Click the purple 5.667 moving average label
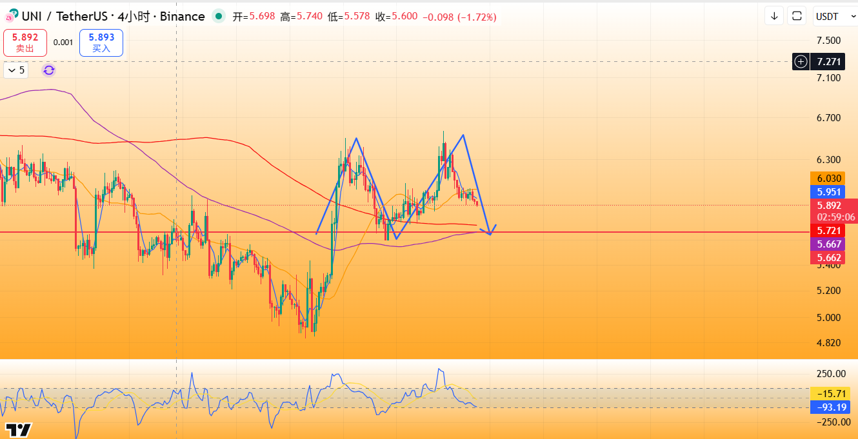Screen dimensions: 858x439 828,244
